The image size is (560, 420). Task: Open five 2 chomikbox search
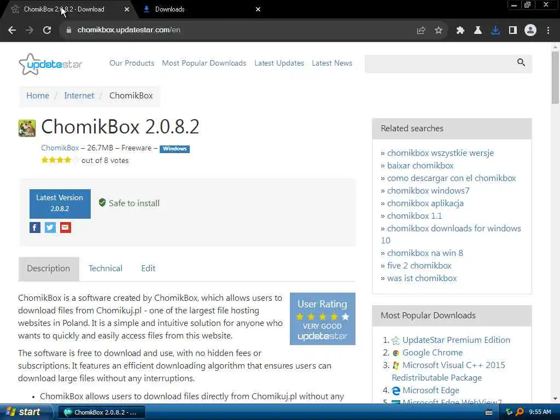(419, 266)
